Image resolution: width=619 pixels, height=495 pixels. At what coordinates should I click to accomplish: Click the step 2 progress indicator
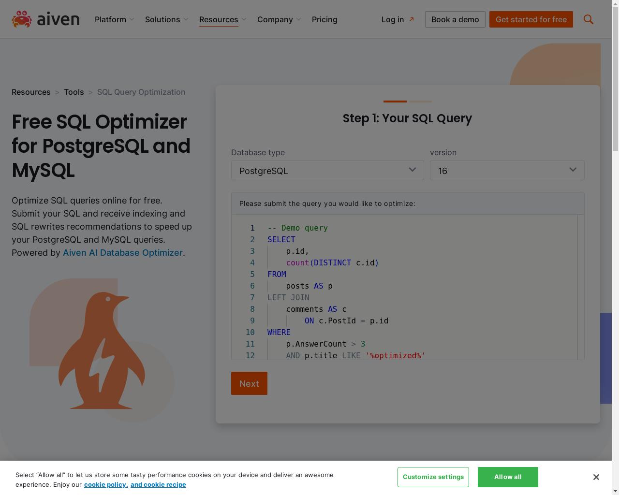click(420, 102)
